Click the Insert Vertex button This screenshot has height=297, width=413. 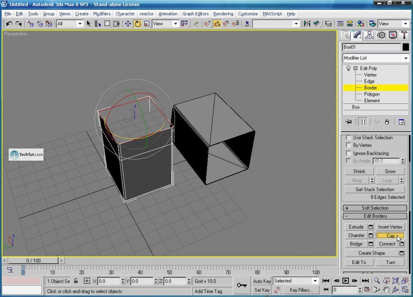coord(390,227)
